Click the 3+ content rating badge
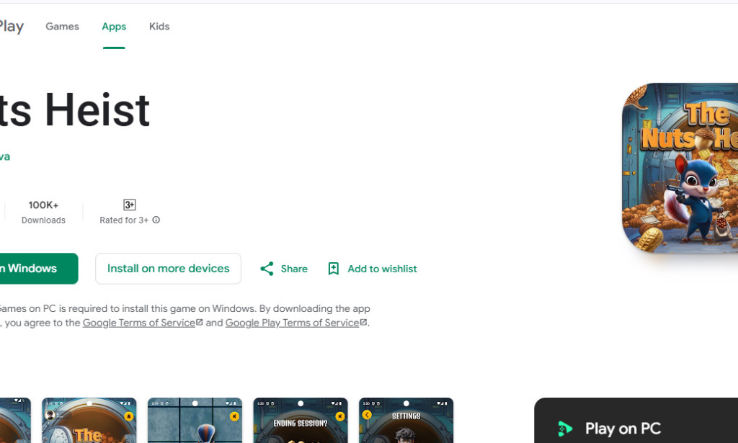The height and width of the screenshot is (443, 738). 130,205
